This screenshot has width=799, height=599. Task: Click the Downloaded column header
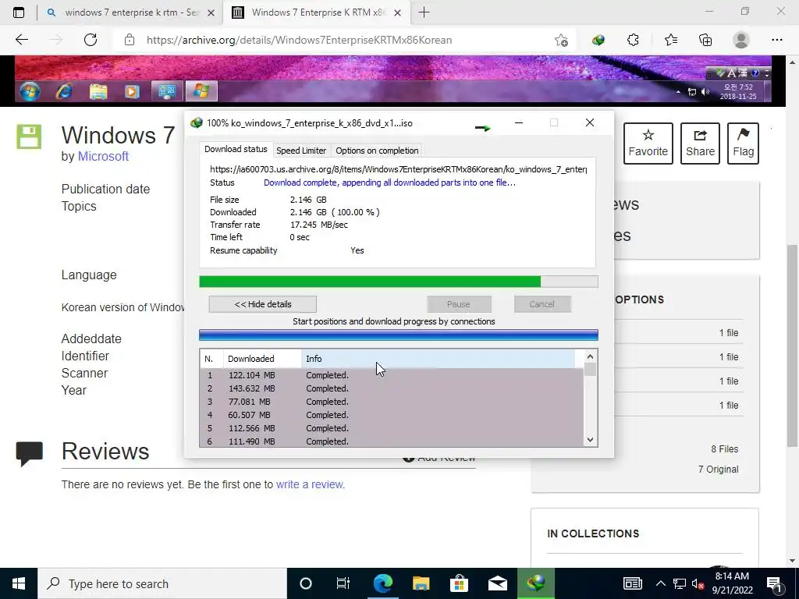coord(262,359)
